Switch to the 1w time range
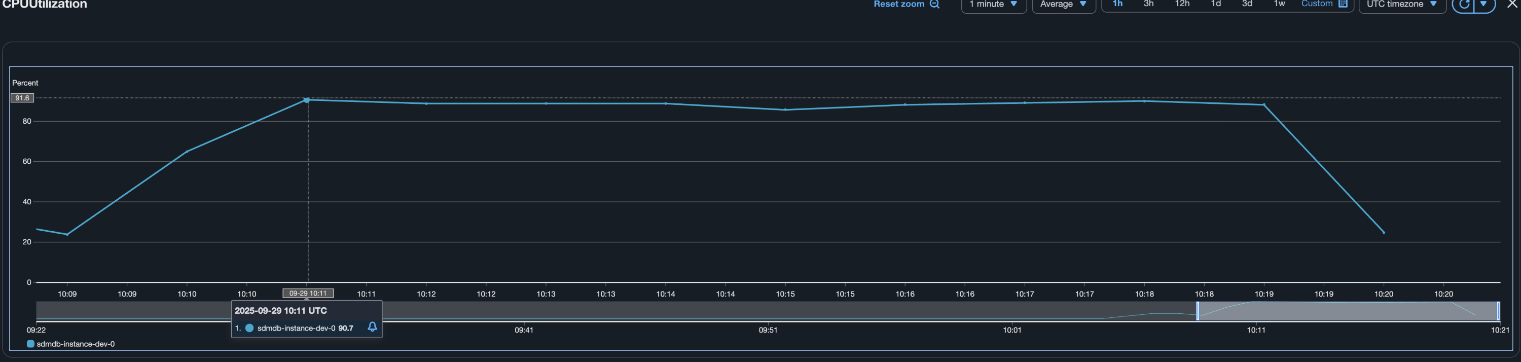1521x362 pixels. coord(1280,4)
